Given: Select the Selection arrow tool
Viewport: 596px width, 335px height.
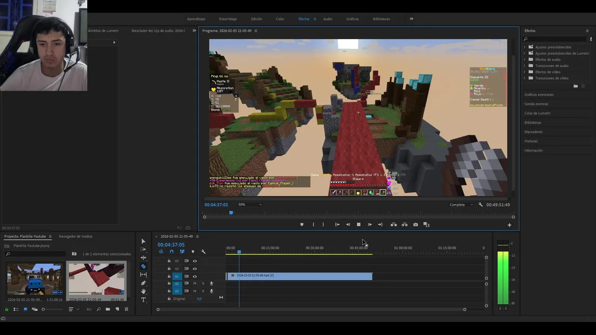Looking at the screenshot, I should [x=143, y=241].
